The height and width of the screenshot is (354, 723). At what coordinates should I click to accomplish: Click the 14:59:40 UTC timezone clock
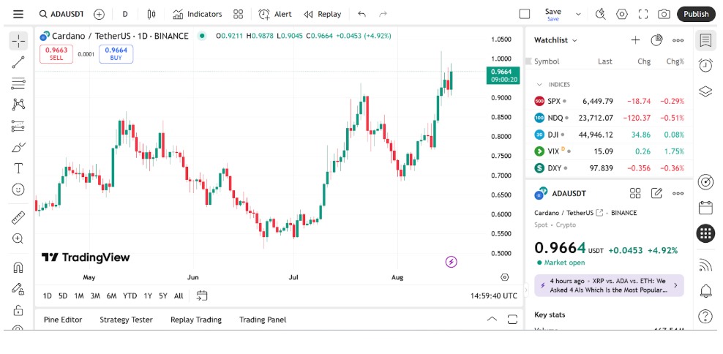coord(494,296)
